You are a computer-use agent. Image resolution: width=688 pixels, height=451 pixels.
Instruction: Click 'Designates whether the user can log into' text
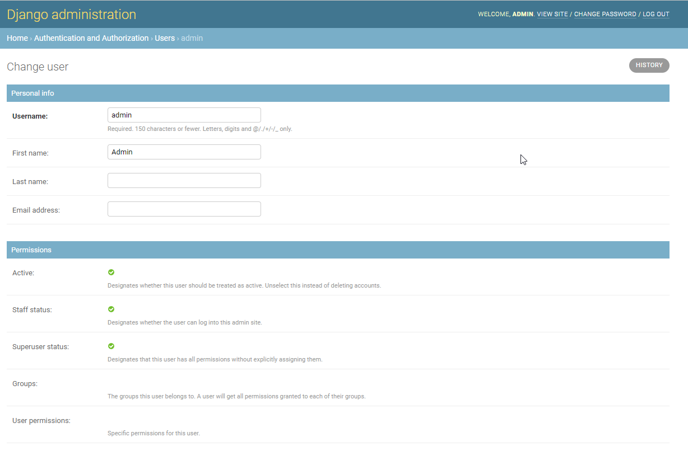pos(185,322)
